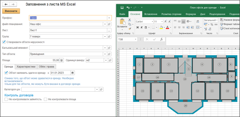This screenshot has height=117, width=240.
Task: Decrease indent in Excel
Action: [x=188, y=28]
